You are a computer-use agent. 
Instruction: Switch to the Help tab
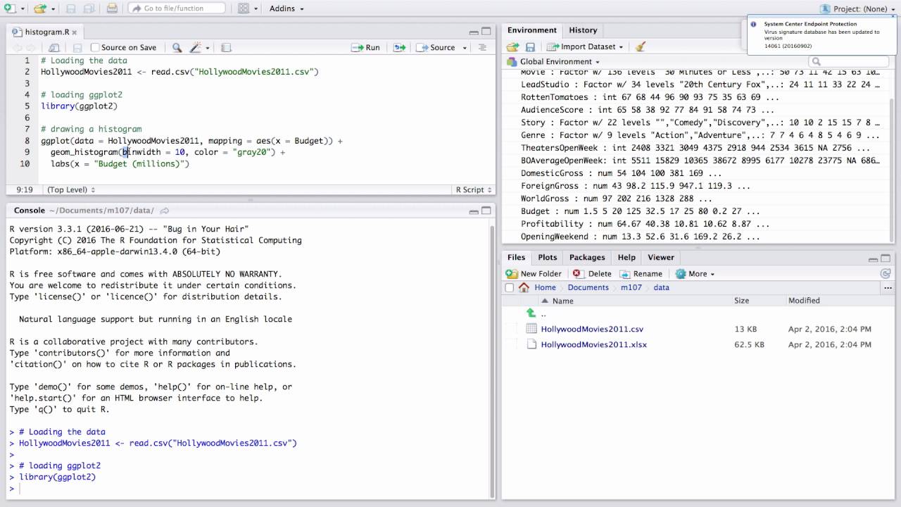[x=626, y=258]
